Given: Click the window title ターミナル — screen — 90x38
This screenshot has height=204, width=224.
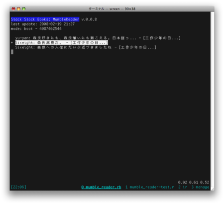Looking at the screenshot, I should click(112, 9).
